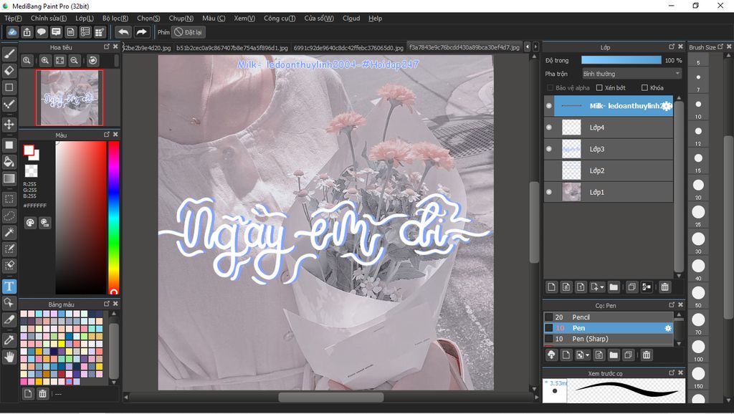Select the Lớp1 layer
The image size is (734, 414).
coord(609,192)
